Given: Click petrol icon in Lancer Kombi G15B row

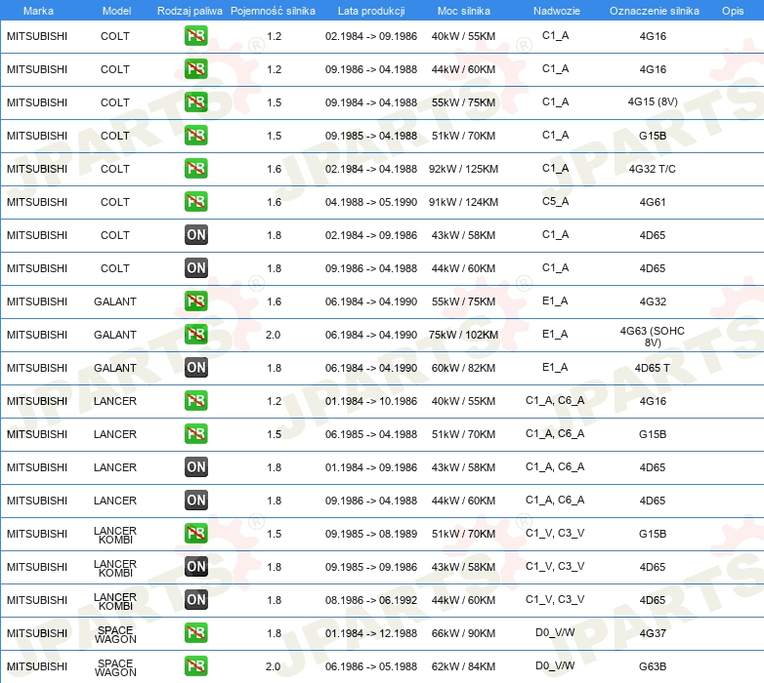Looking at the screenshot, I should (x=195, y=533).
